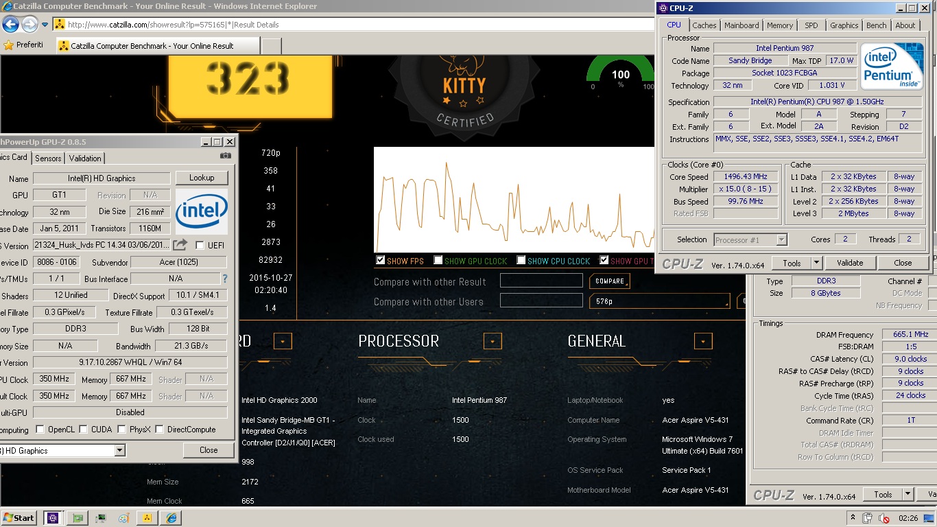Viewport: 937px width, 527px height.
Task: Open the lower CPU-Z Tools dropdown arrow
Action: pos(908,494)
